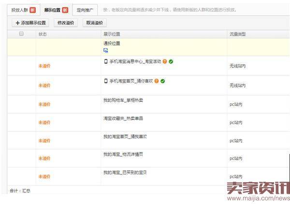Click the 取消溢价 button
290x204 pixels.
[x=95, y=23]
